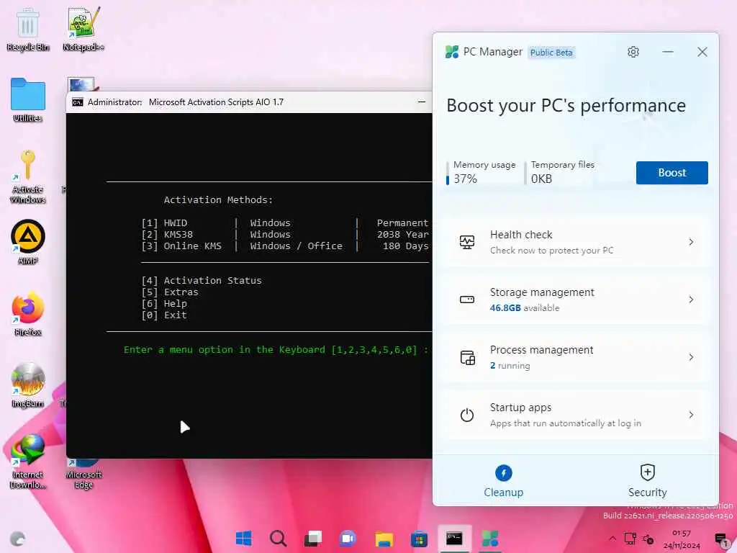
Task: Open PC Manager settings gear
Action: click(x=633, y=52)
